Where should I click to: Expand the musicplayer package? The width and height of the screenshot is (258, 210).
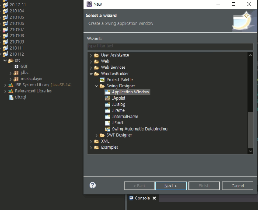tap(11, 79)
